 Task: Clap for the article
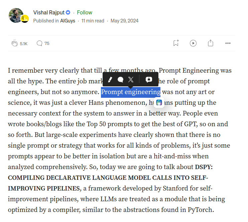pyautogui.click(x=15, y=43)
